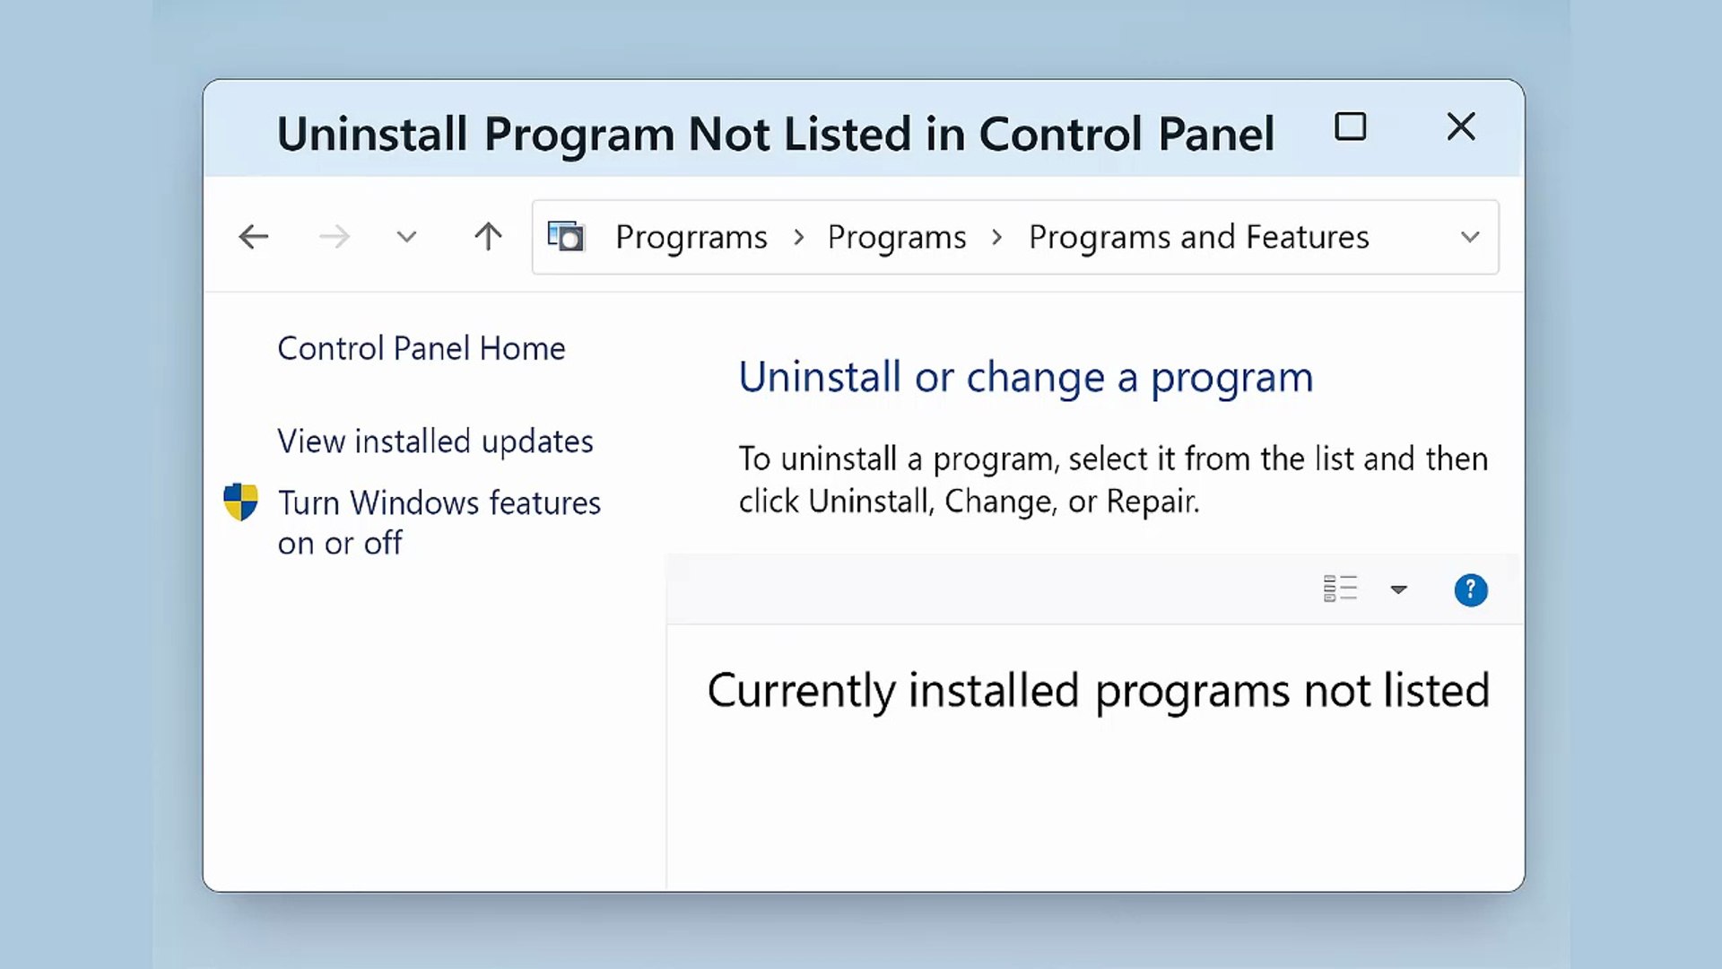
Task: Click the Windows shield icon
Action: click(x=240, y=502)
